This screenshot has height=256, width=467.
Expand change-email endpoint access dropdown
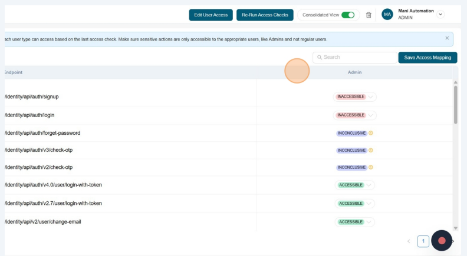pyautogui.click(x=369, y=222)
